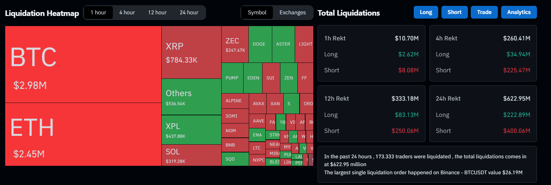Select the 1 hour timeframe tab
The width and height of the screenshot is (551, 185).
[98, 13]
